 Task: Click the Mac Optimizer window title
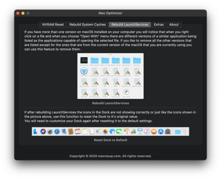(x=110, y=13)
